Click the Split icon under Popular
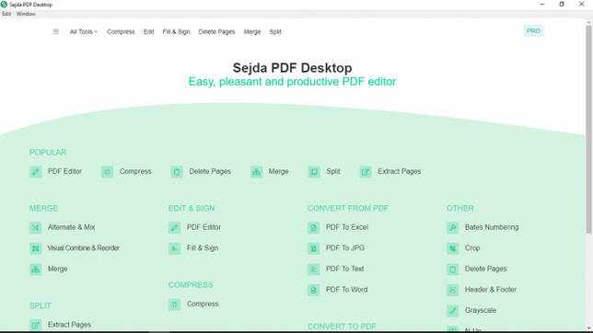The image size is (593, 333). pyautogui.click(x=314, y=172)
